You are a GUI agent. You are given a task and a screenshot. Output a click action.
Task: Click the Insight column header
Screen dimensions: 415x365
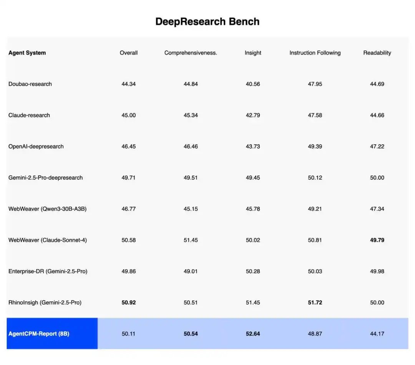pyautogui.click(x=252, y=53)
